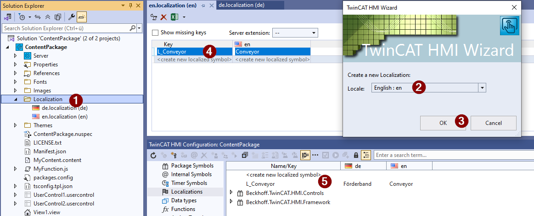Click Collapse All icon in Solution Explorer toolbar
The height and width of the screenshot is (216, 534).
click(x=48, y=17)
